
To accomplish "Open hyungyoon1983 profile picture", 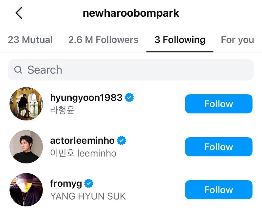I will tap(26, 104).
